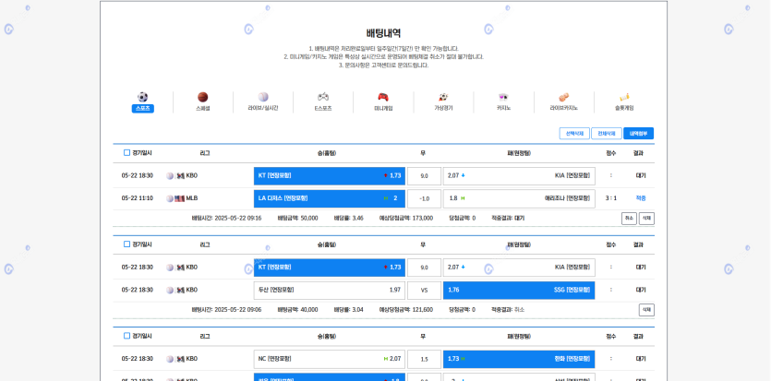This screenshot has width=771, height=381.
Task: Click 삭제 on the second bet slip
Action: pyautogui.click(x=646, y=310)
